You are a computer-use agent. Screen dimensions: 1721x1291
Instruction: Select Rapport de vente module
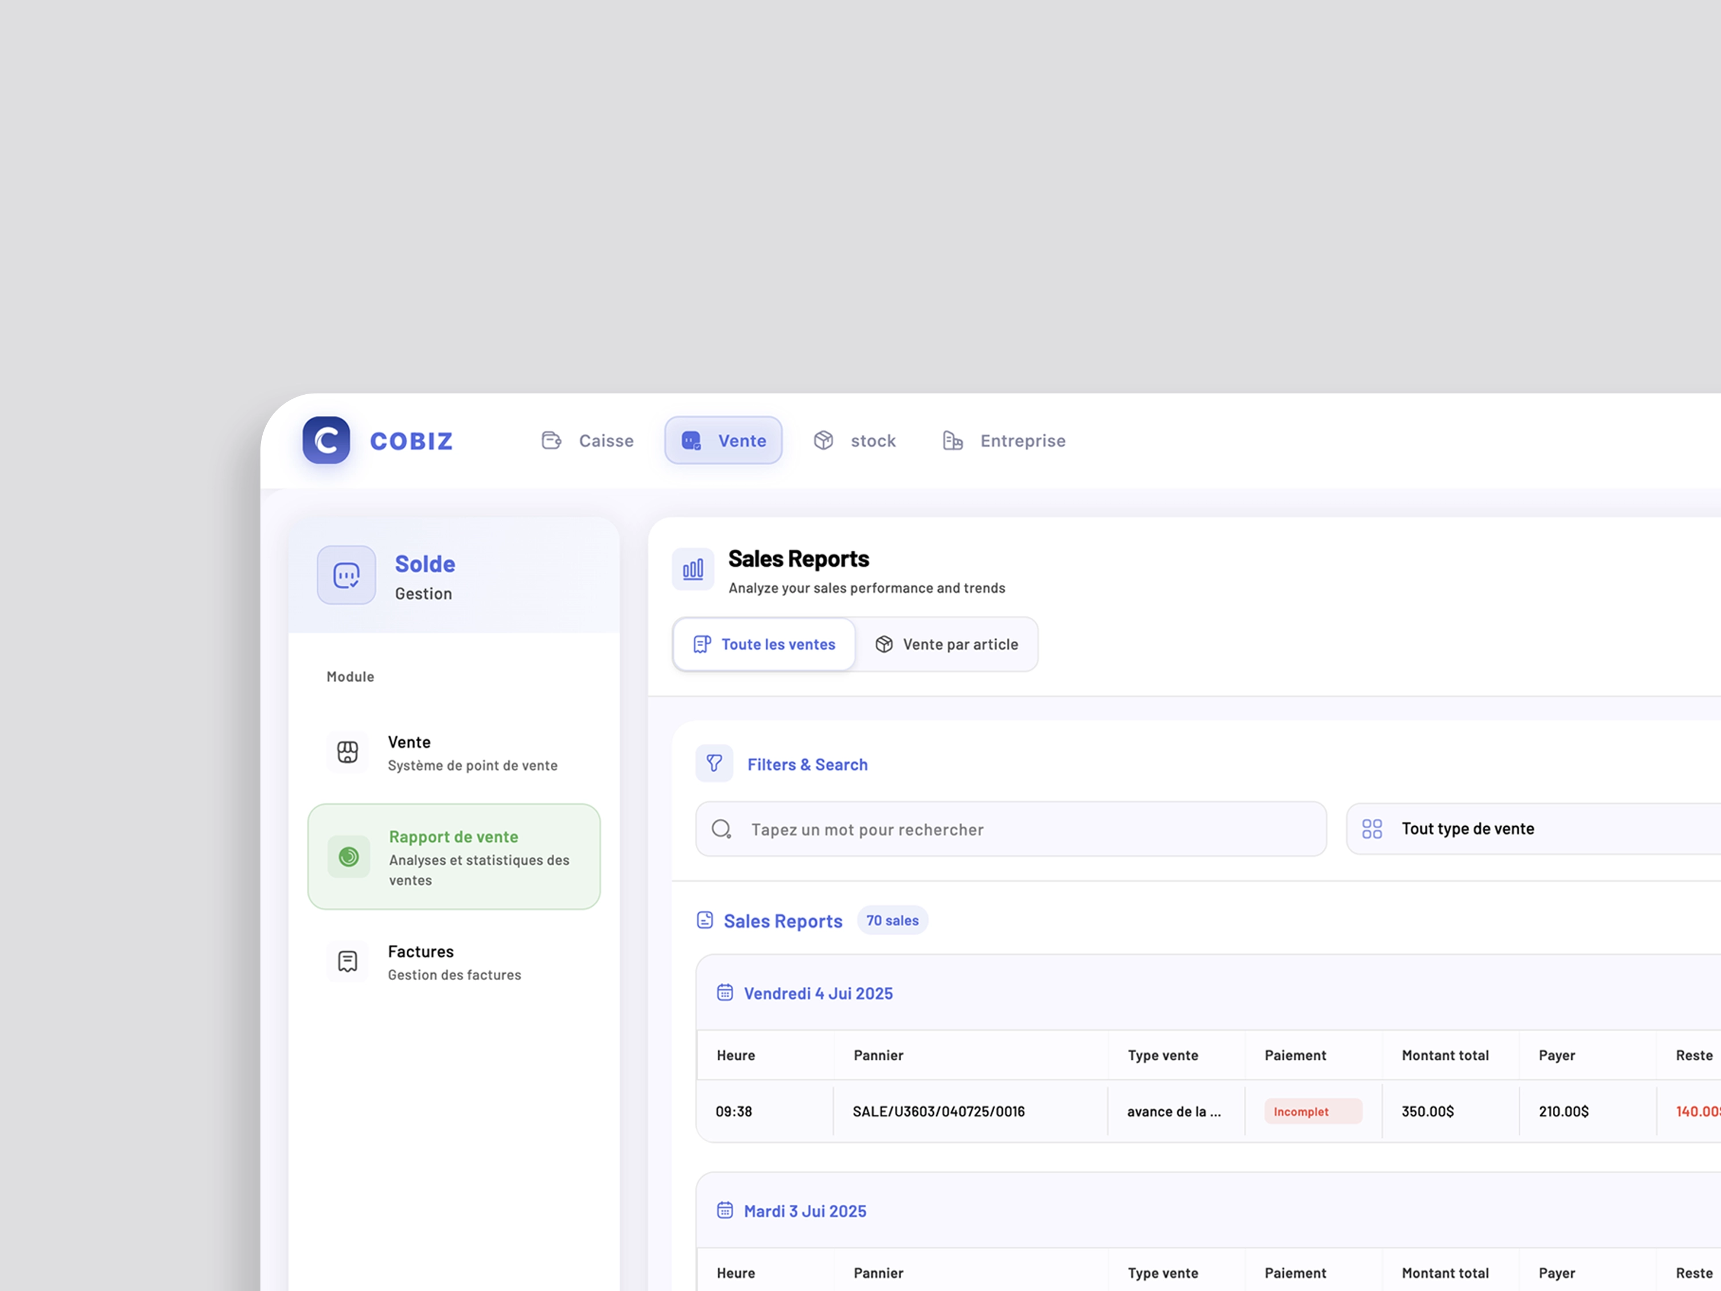coord(454,857)
